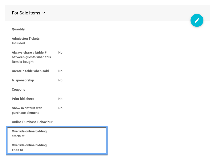
Task: Expand the For Sale Items chevron arrow
Action: coord(44,13)
